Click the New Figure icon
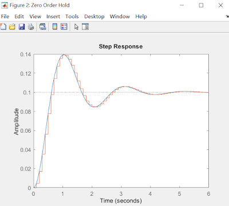This screenshot has height=206, width=229. [x=3, y=27]
